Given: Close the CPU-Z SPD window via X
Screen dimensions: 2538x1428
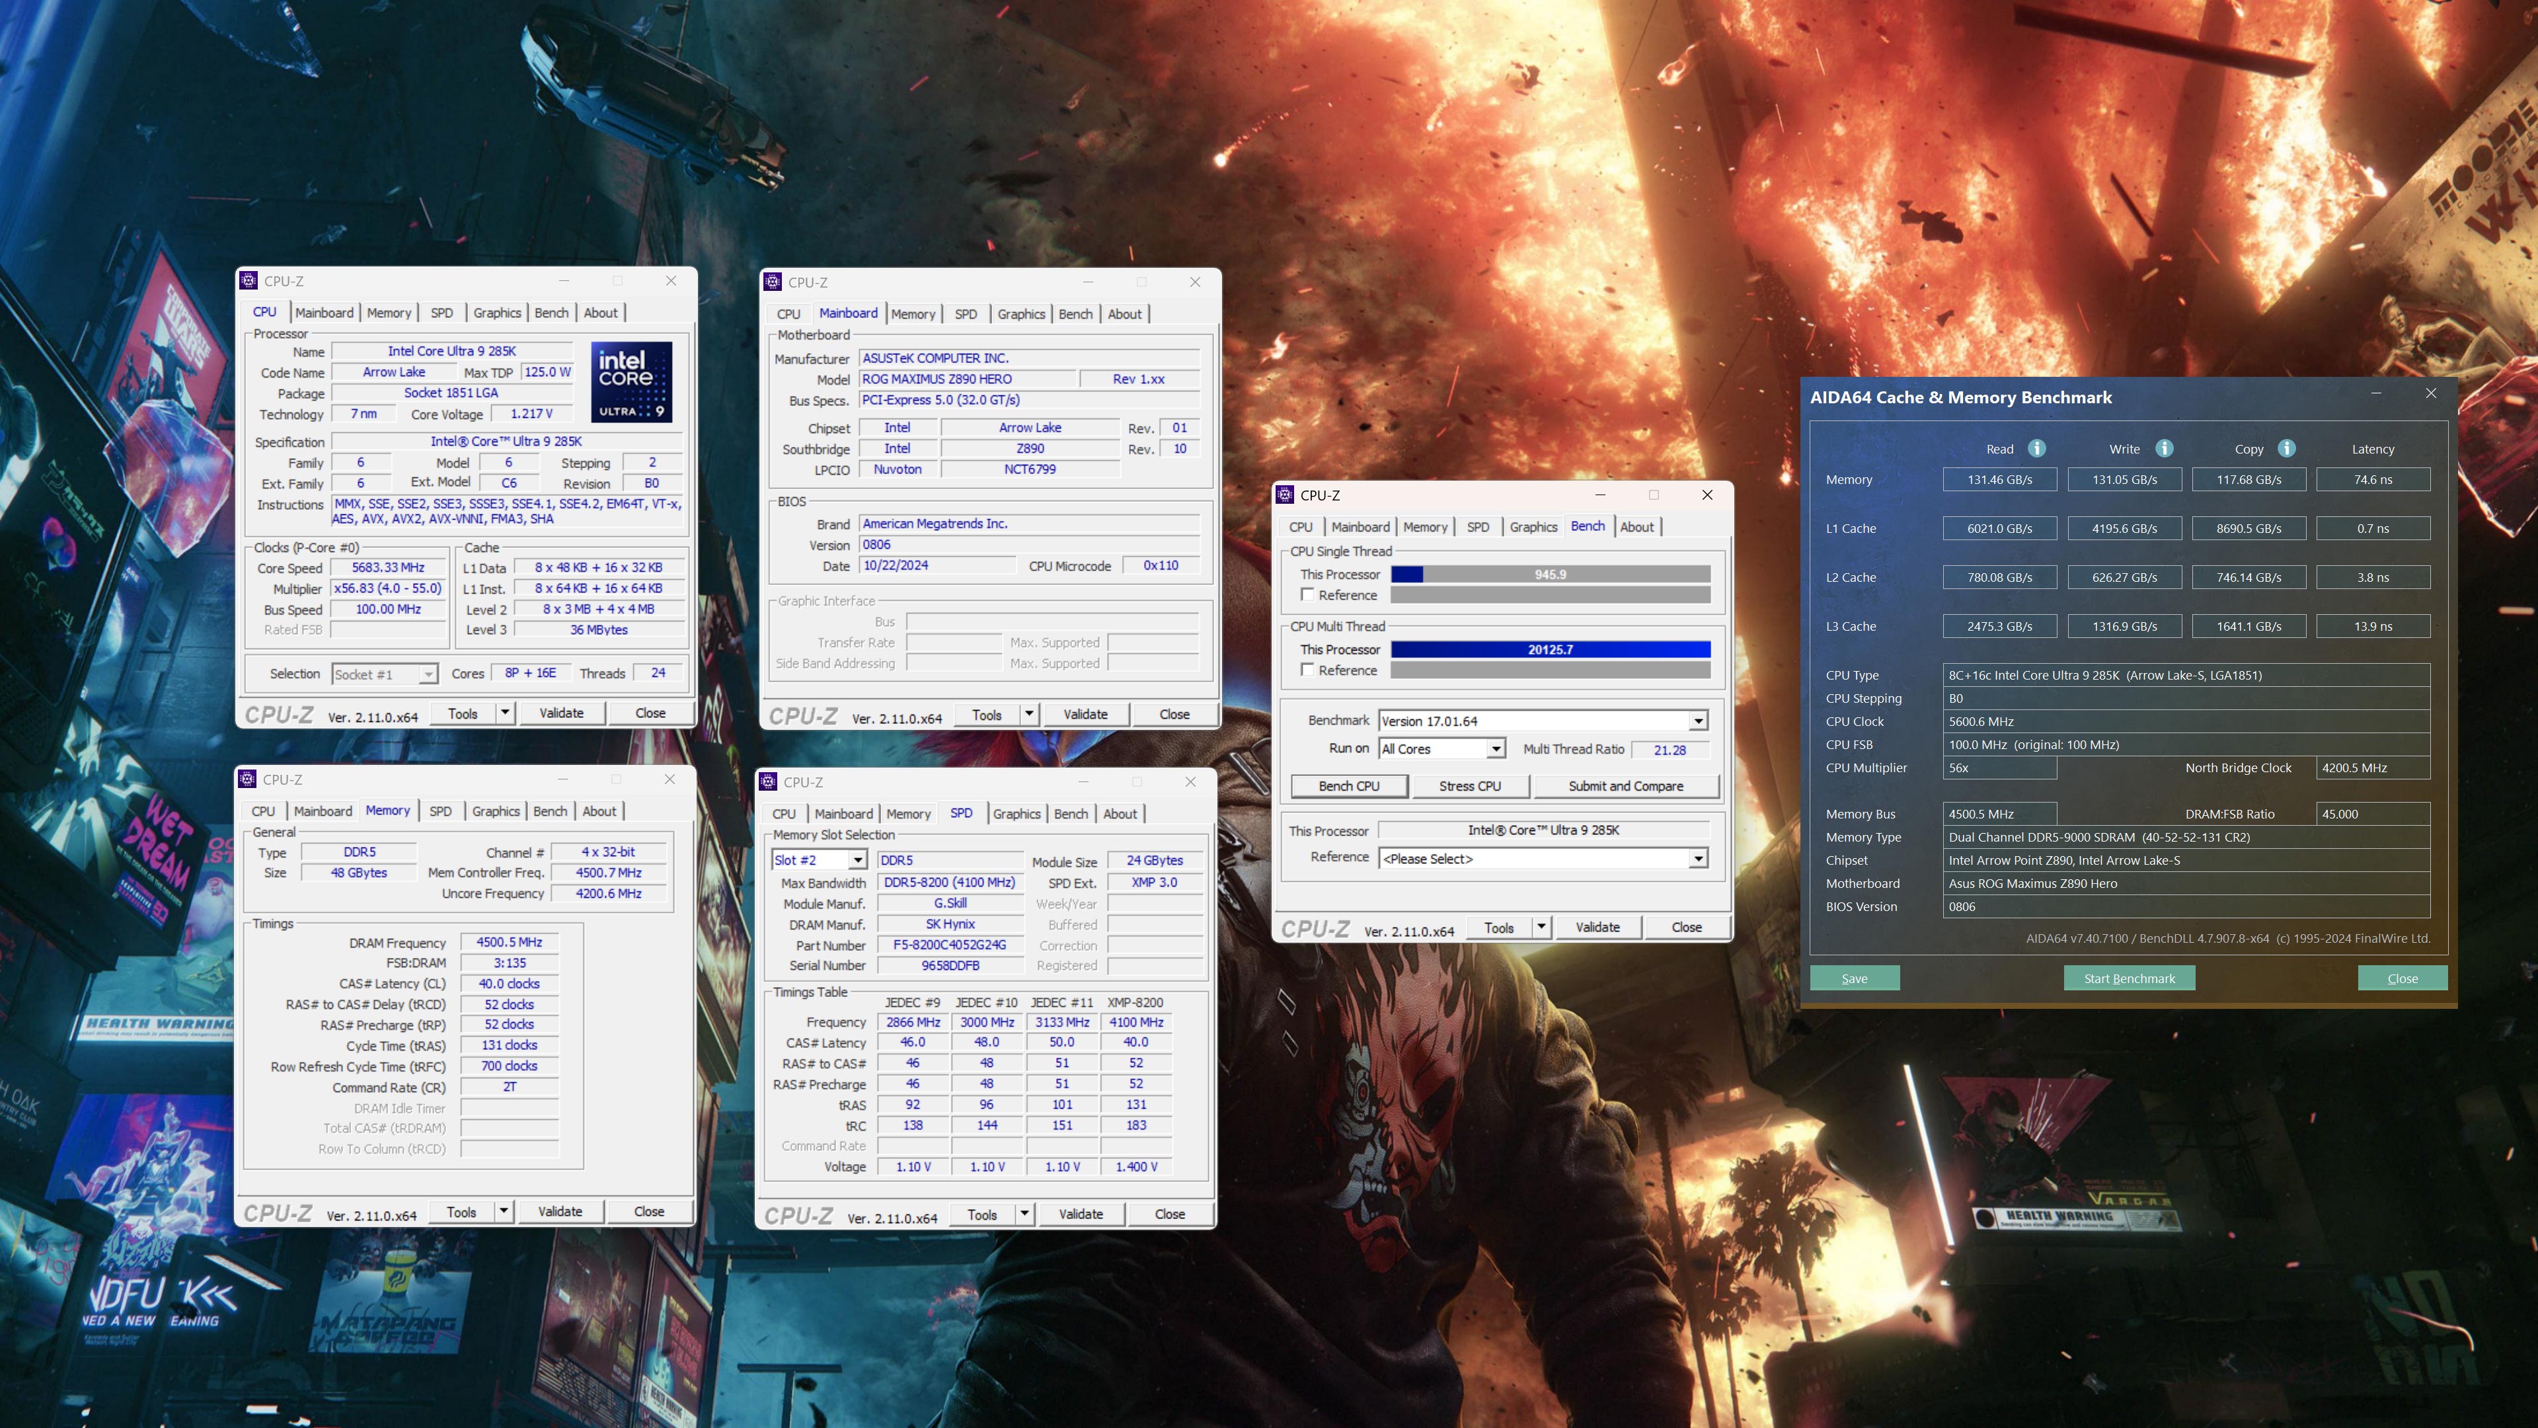Looking at the screenshot, I should coord(1190,781).
